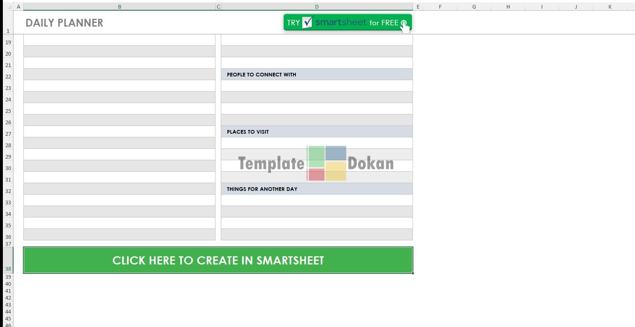Select row 27 header
Screen dimensions: 635x327
point(8,134)
